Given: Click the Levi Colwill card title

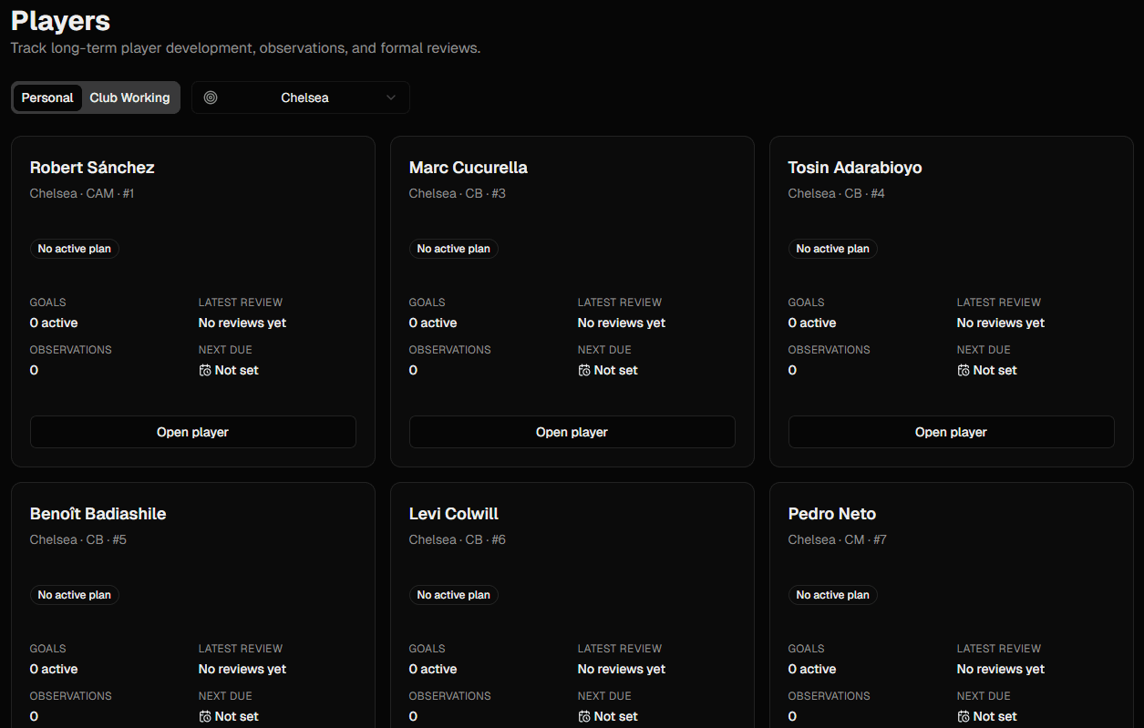Looking at the screenshot, I should (x=454, y=514).
